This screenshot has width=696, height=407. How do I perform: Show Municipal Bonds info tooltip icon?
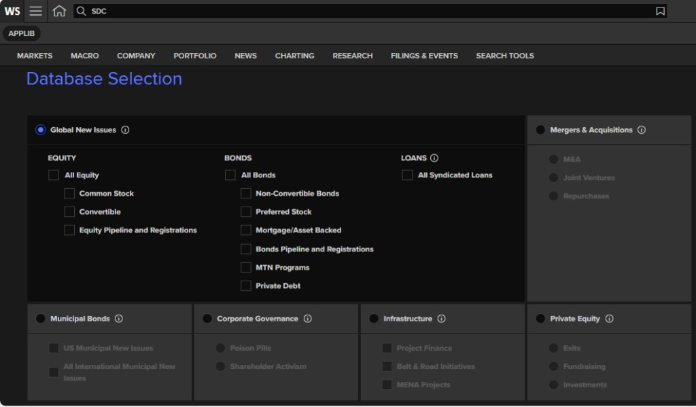coord(119,319)
